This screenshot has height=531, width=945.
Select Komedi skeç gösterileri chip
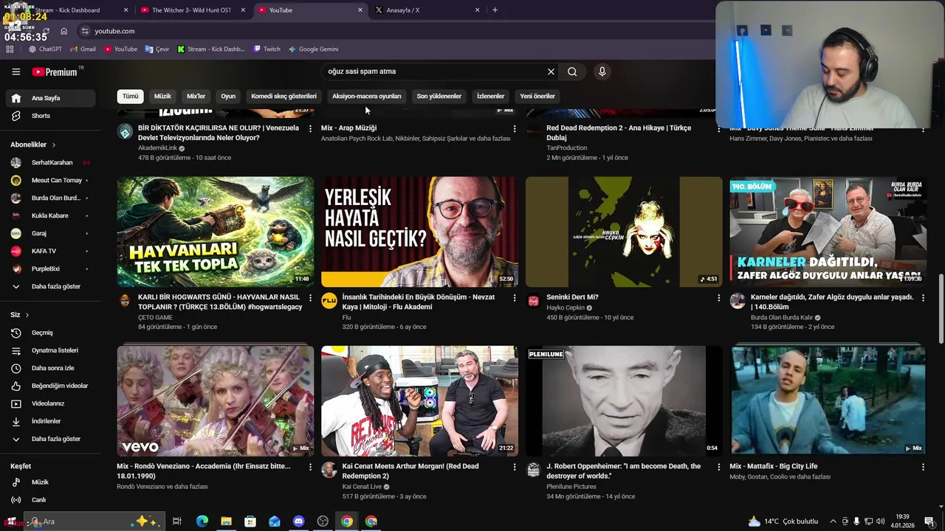(283, 96)
